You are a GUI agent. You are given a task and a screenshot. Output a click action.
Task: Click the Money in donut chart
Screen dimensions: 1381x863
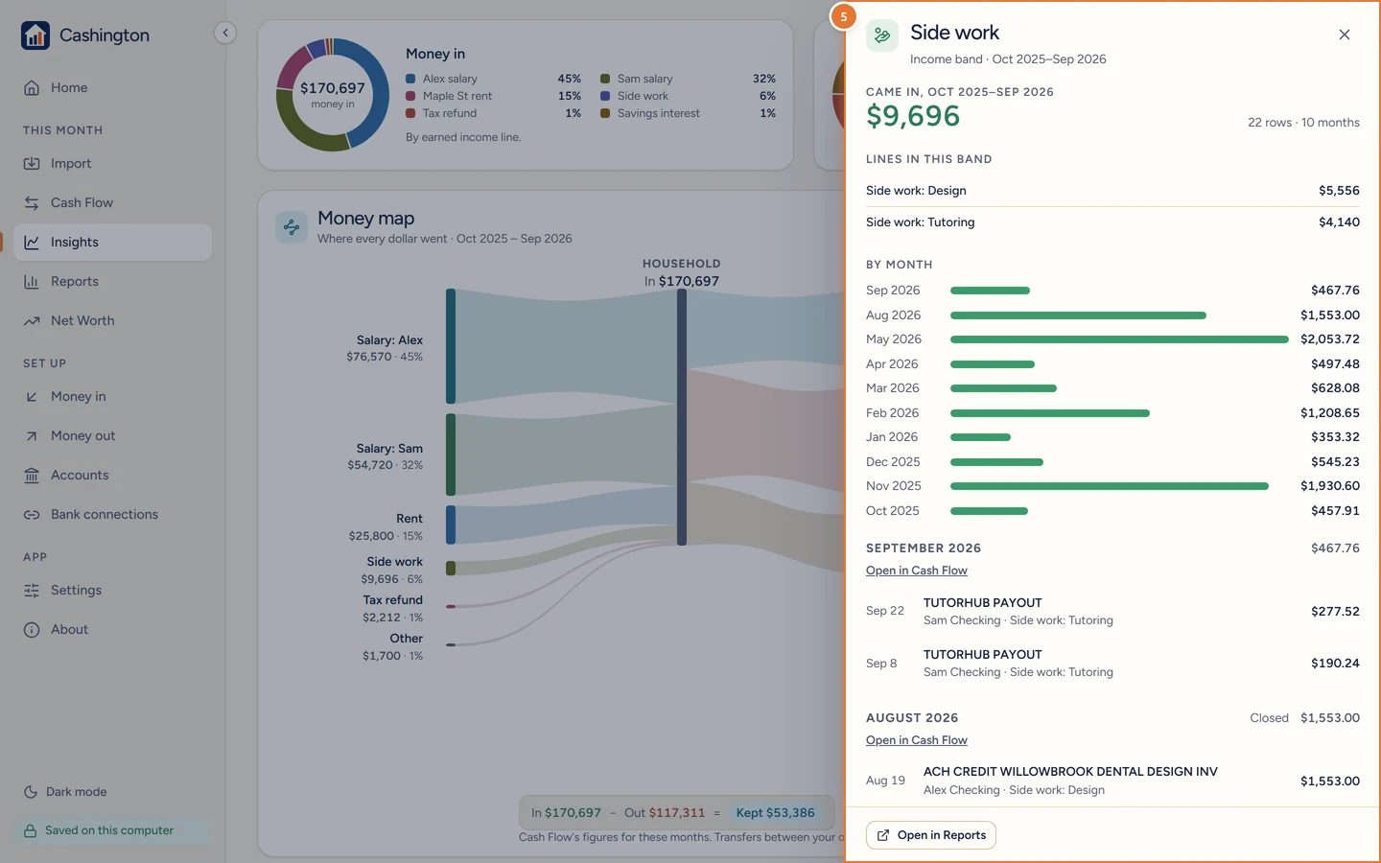(x=333, y=95)
